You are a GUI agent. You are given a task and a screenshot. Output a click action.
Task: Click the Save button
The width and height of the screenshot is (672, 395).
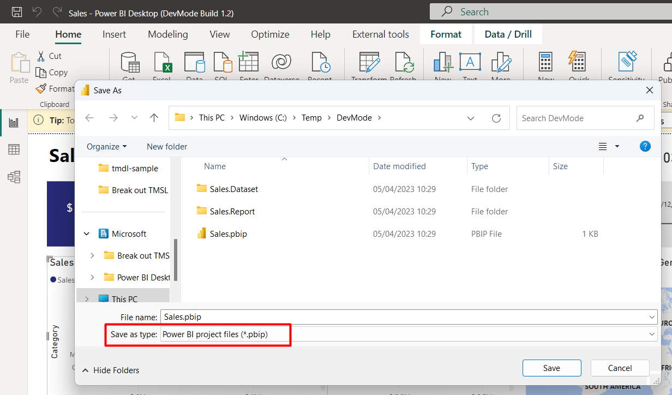pos(551,368)
